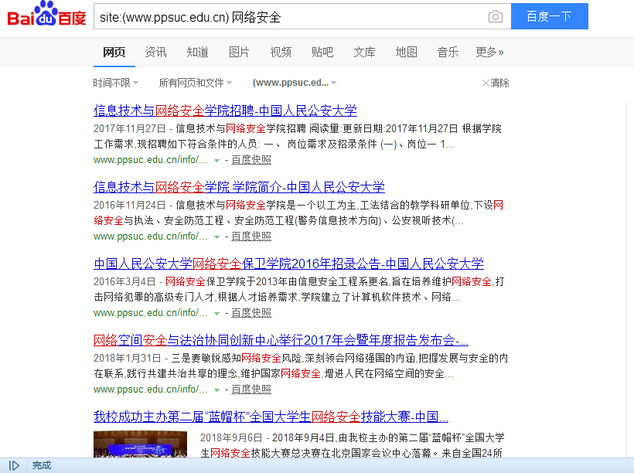Open the 蓝帽杯 result thumbnail image
Image resolution: width=634 pixels, height=473 pixels.
140,444
